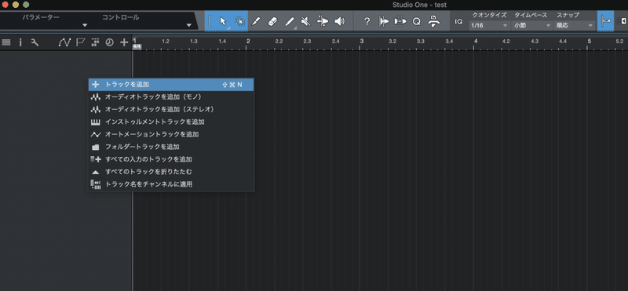Image resolution: width=628 pixels, height=291 pixels.
Task: Show automation curve icon
Action: click(x=64, y=42)
